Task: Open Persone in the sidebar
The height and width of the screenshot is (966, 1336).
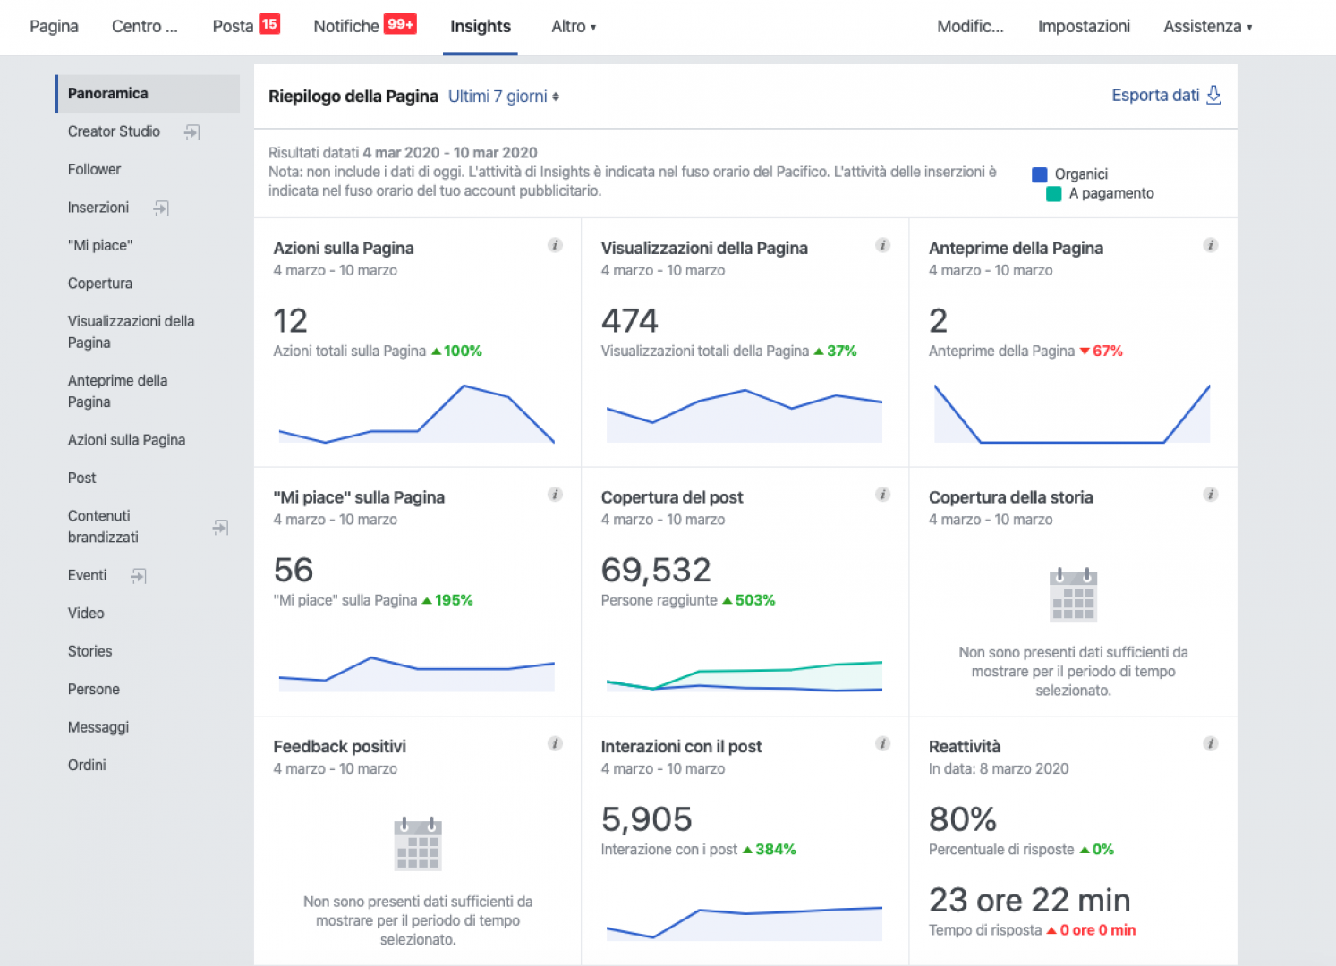Action: click(94, 690)
